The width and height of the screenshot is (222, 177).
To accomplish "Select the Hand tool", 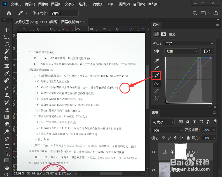I will (x=7, y=168).
